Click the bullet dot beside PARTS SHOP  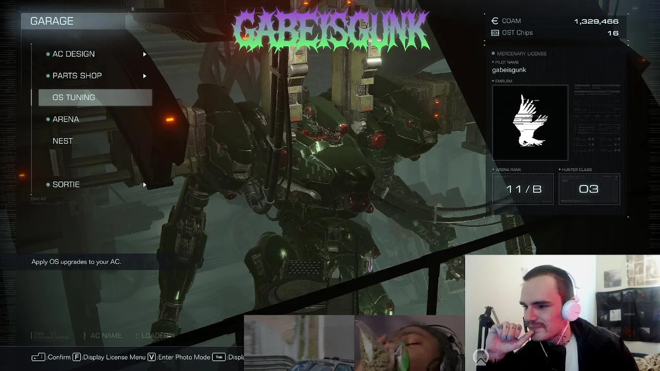(48, 76)
